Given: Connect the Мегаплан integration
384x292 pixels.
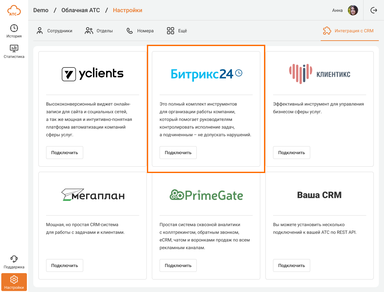Looking at the screenshot, I should [x=64, y=265].
